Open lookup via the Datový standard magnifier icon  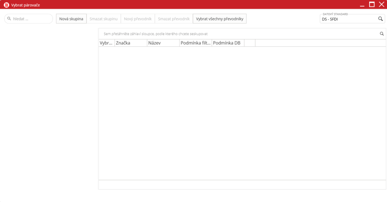point(380,19)
